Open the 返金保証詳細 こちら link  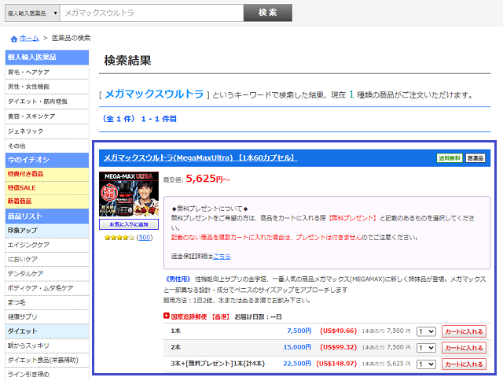click(x=222, y=257)
